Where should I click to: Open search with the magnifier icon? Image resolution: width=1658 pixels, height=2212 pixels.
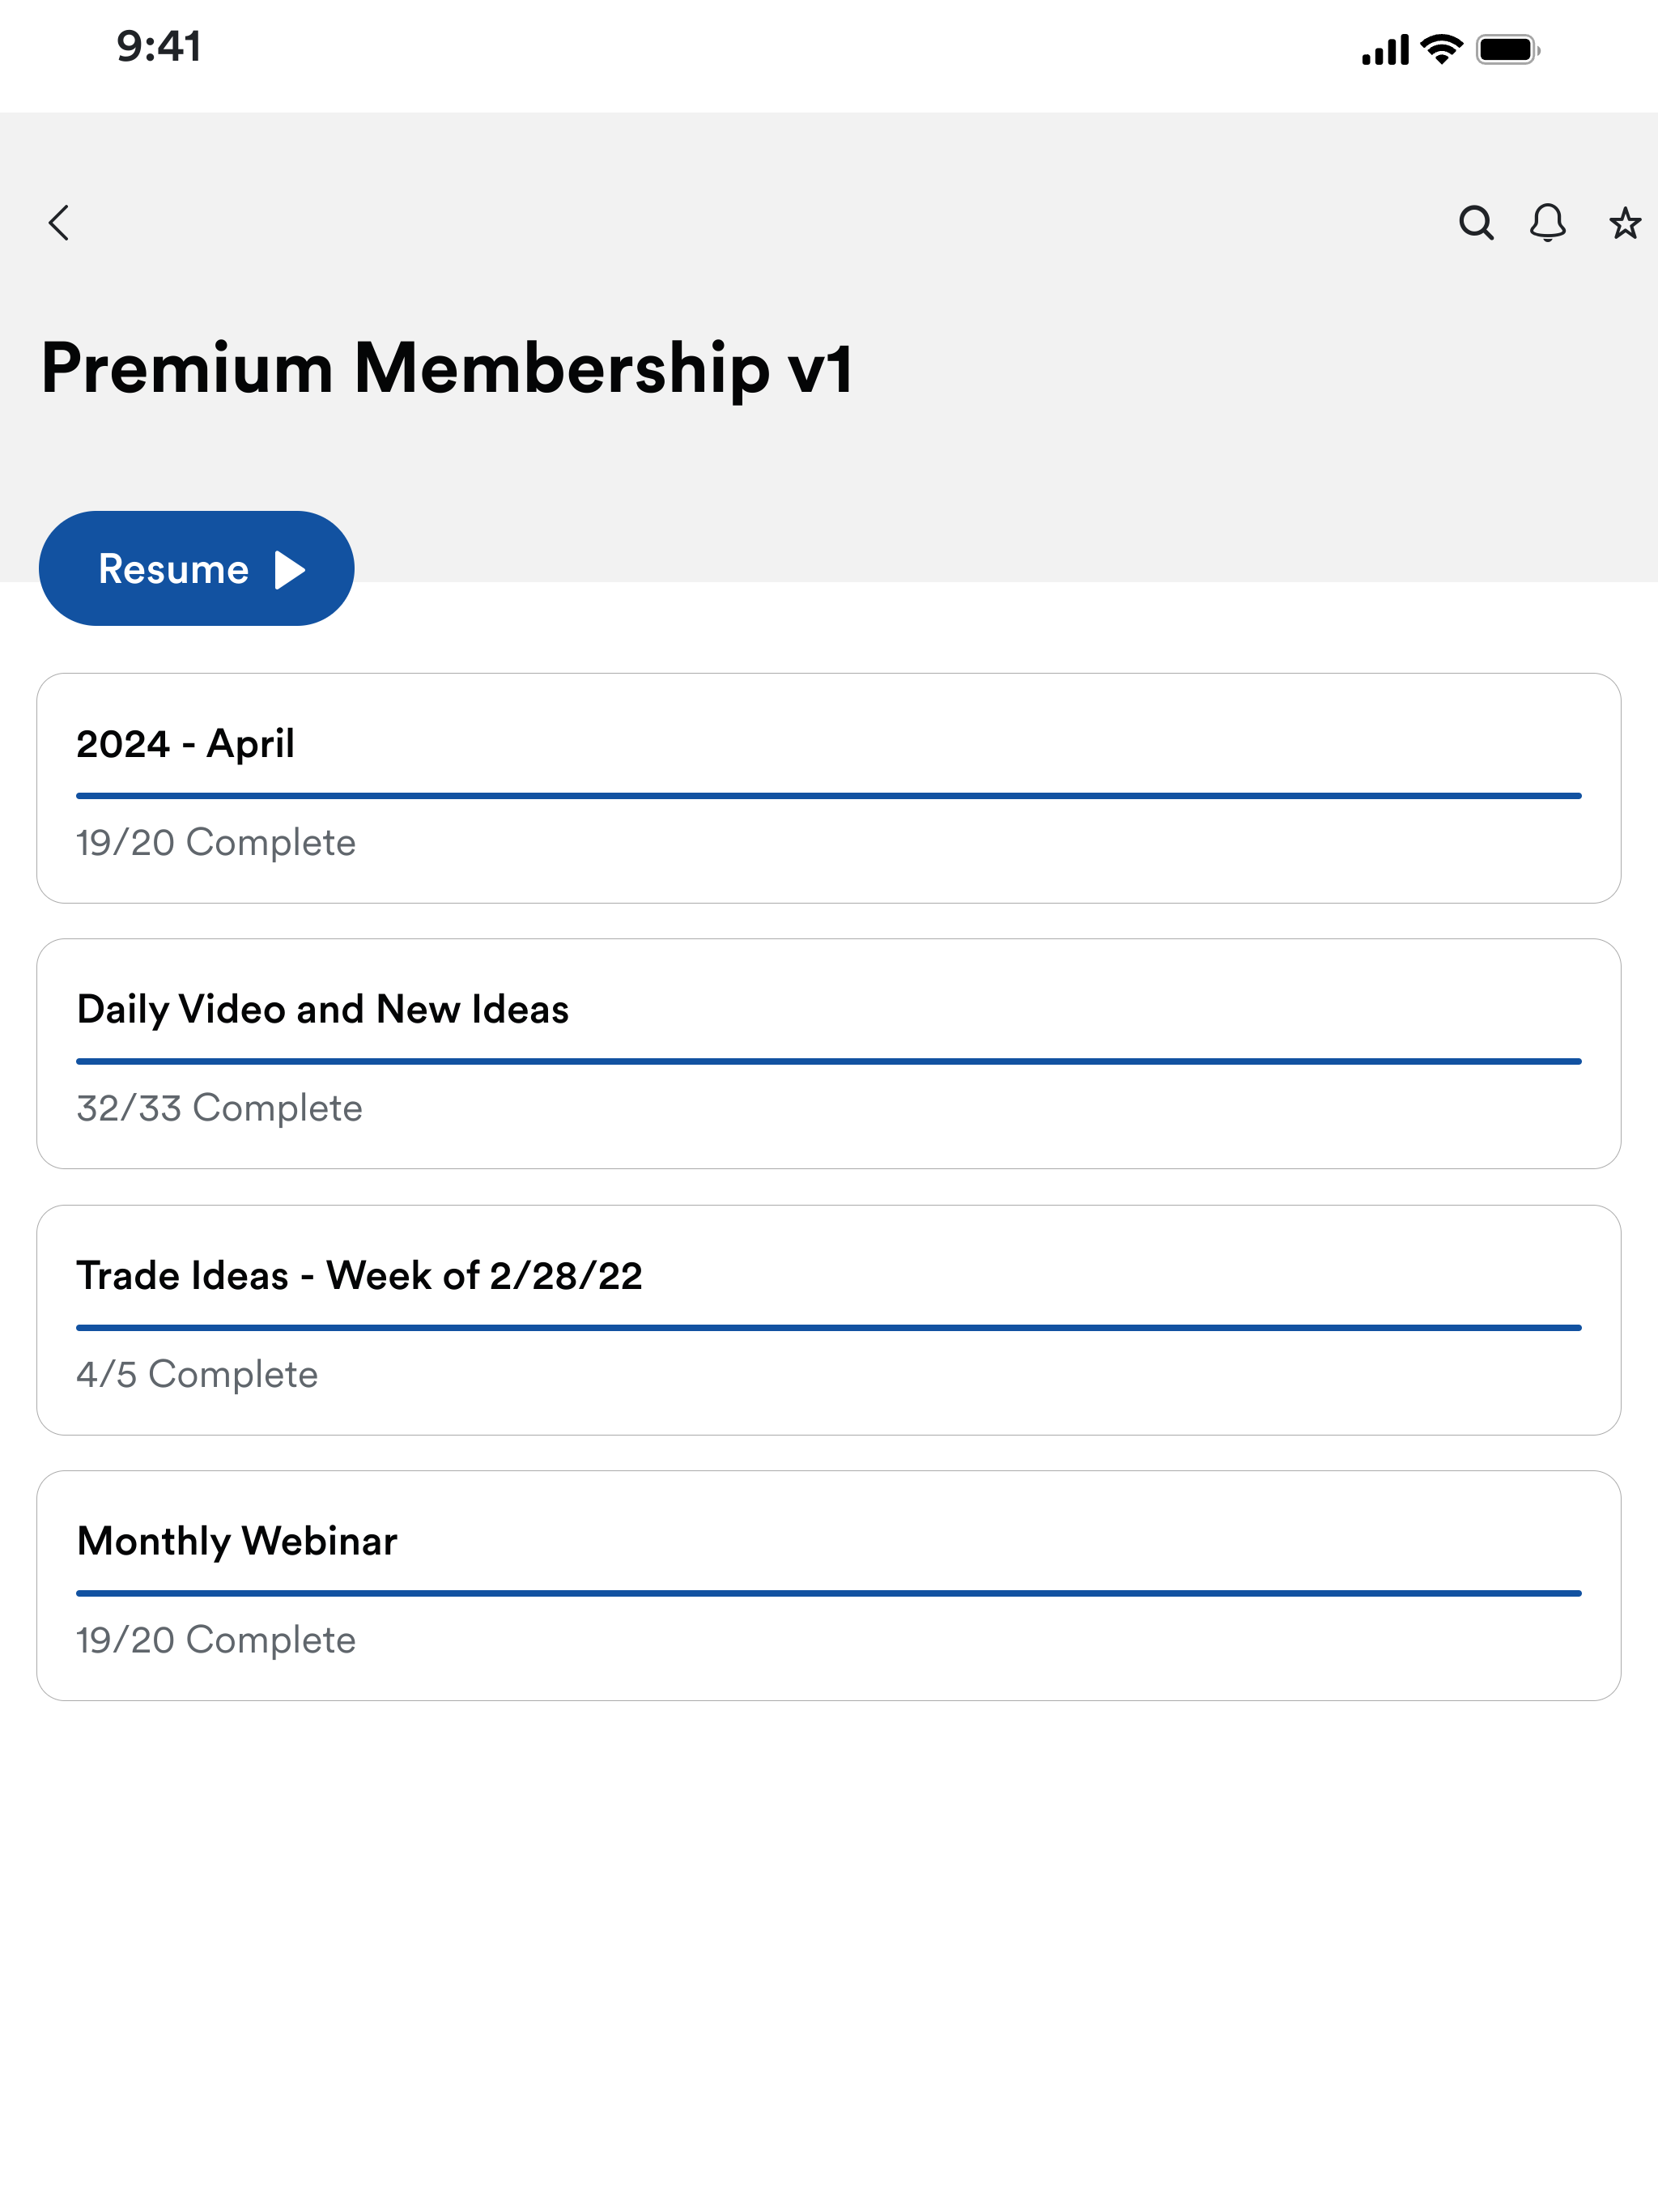tap(1476, 223)
